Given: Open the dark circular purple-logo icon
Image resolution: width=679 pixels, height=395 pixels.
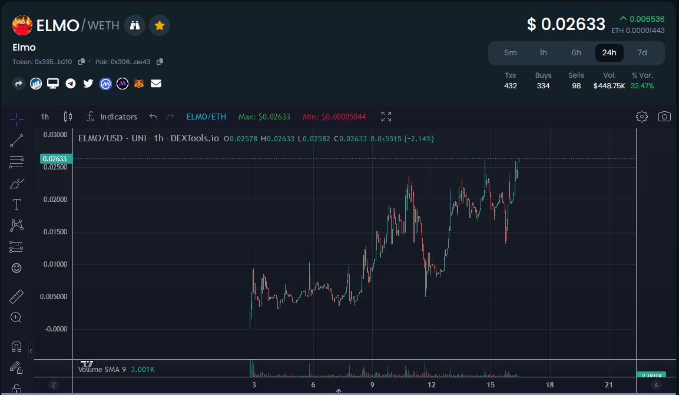Looking at the screenshot, I should [122, 84].
